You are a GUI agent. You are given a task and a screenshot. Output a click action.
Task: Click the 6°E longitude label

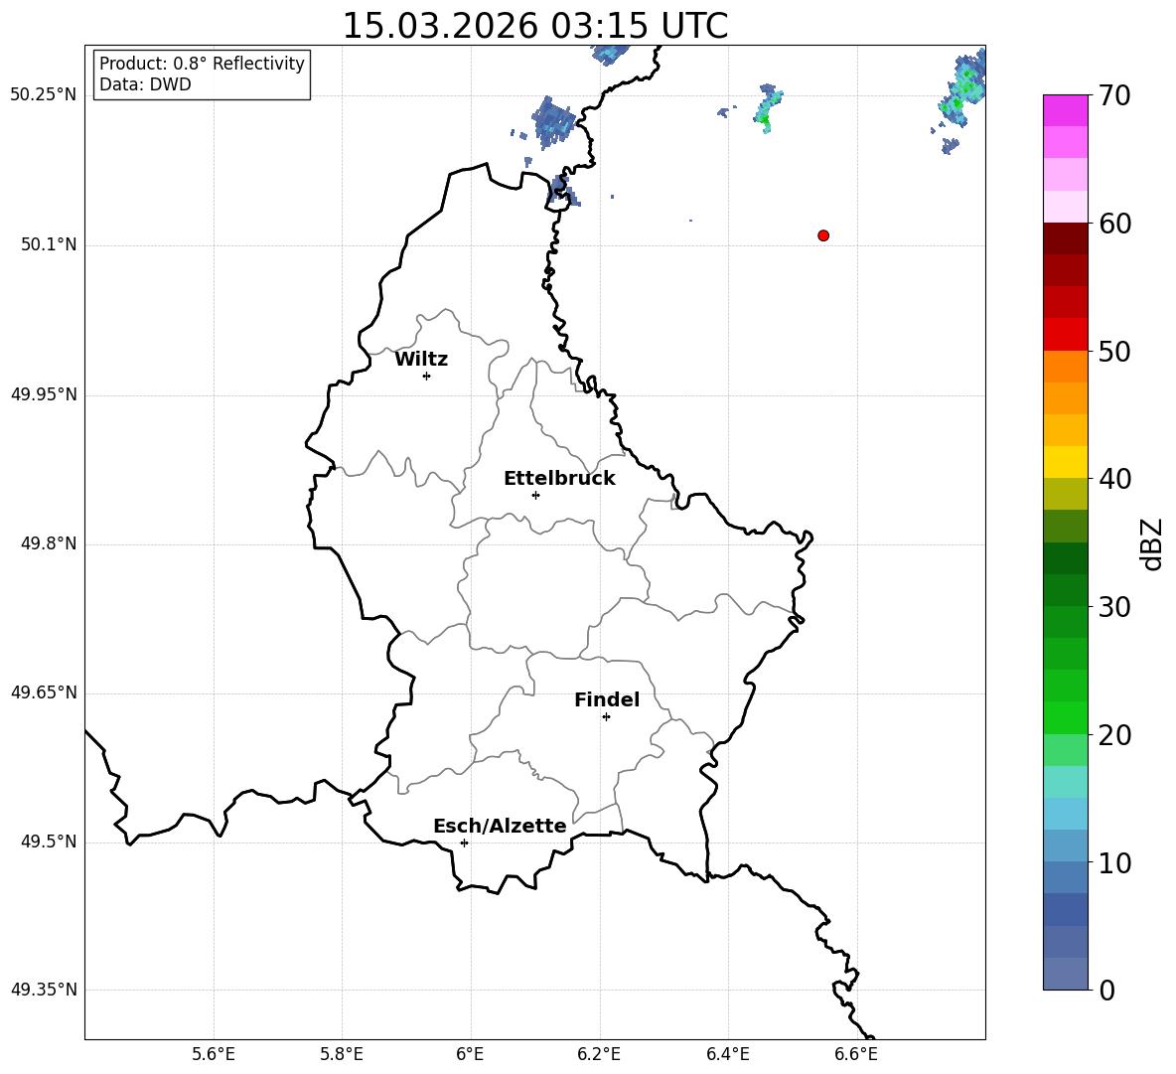pos(470,1055)
